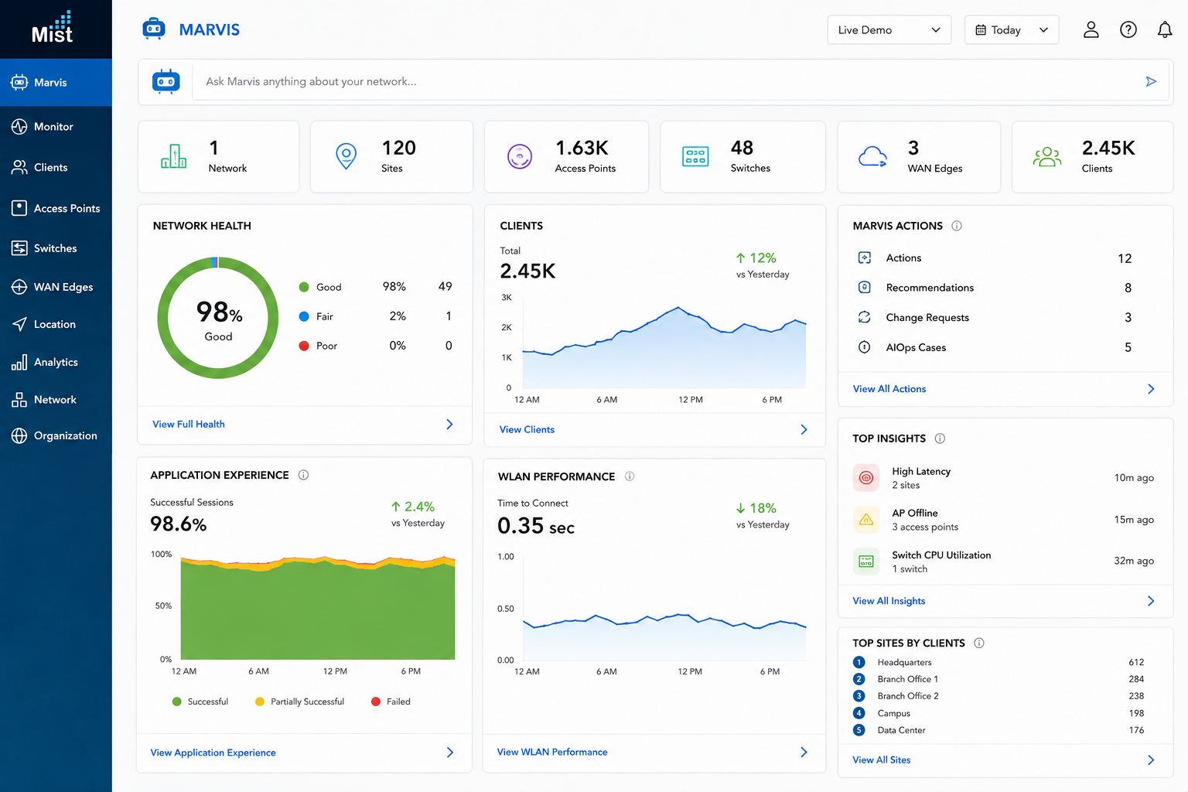Send query with the arrow icon

1151,81
